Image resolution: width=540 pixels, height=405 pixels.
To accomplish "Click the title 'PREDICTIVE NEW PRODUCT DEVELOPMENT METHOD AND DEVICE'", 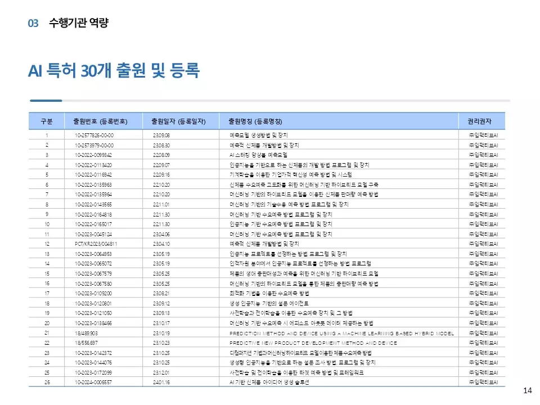I will click(x=313, y=343).
